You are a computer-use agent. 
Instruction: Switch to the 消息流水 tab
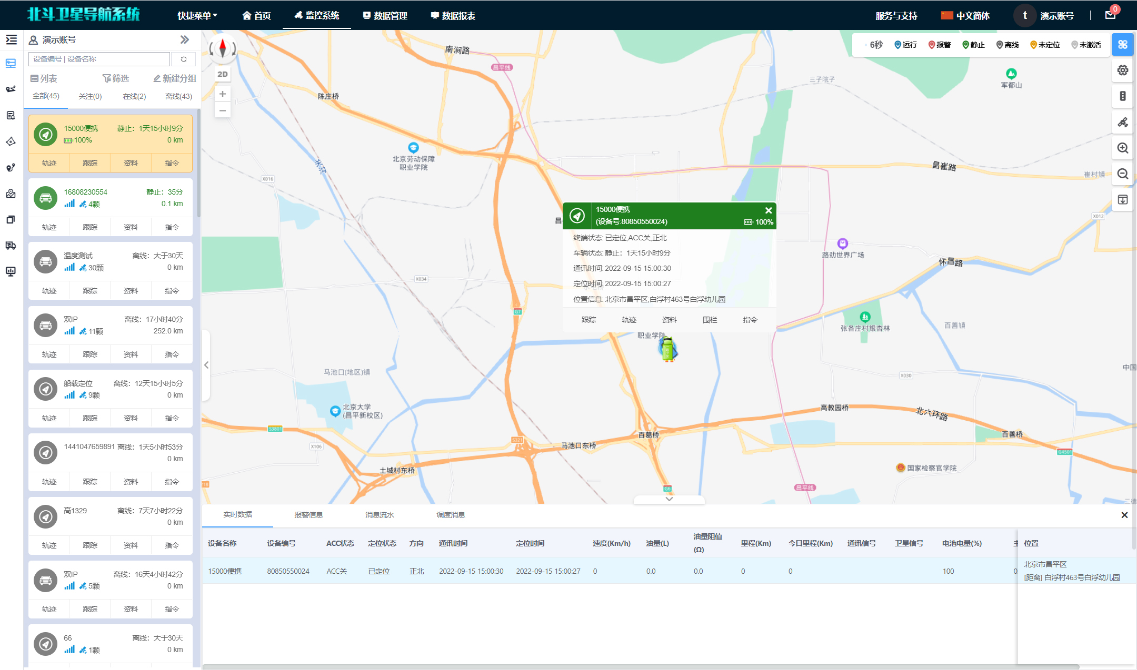pos(380,515)
